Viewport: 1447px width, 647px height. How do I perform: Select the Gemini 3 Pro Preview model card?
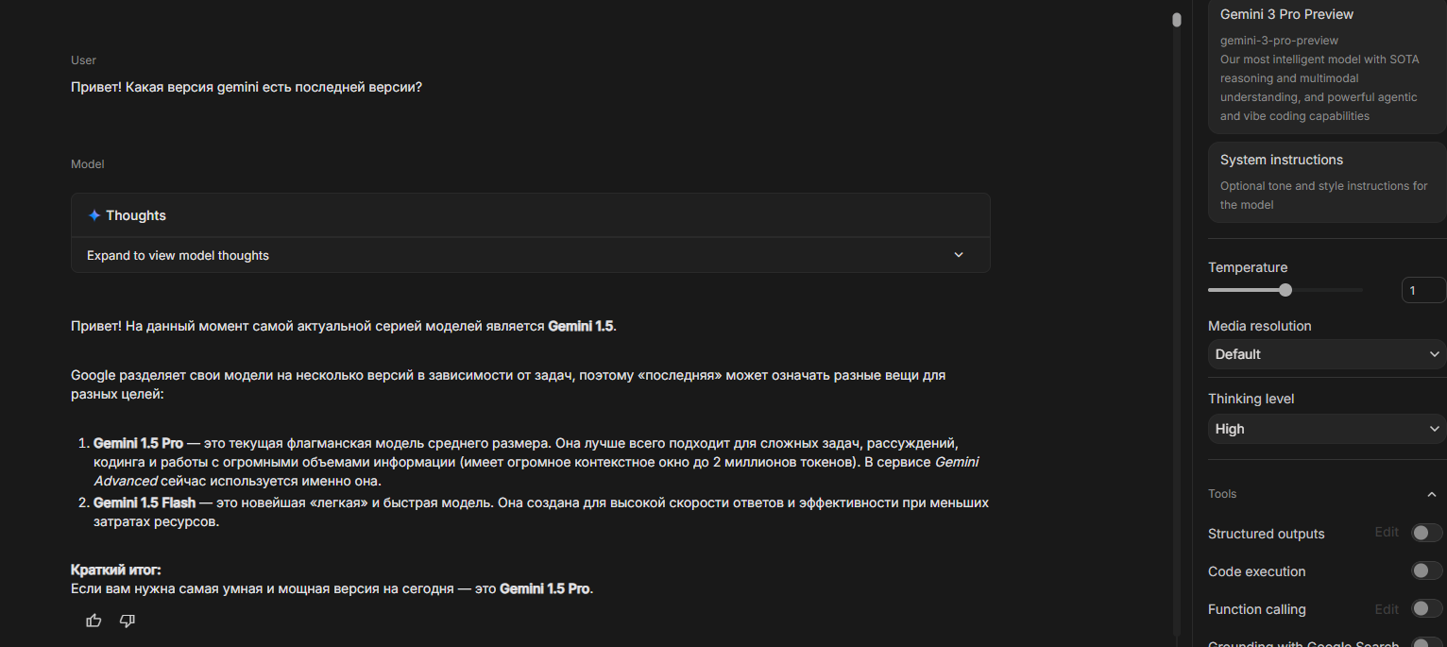point(1327,65)
